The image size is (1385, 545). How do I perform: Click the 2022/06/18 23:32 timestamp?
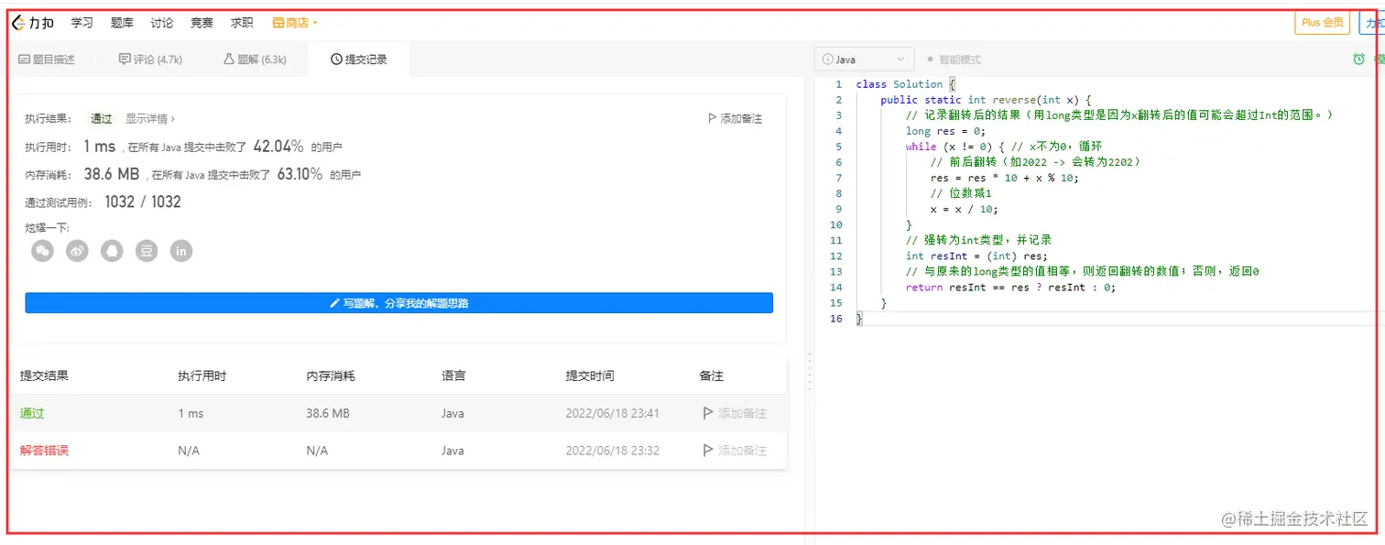(x=612, y=451)
